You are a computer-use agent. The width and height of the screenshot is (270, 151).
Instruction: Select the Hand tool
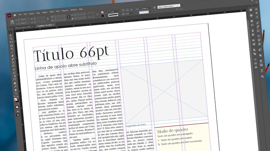point(16,90)
